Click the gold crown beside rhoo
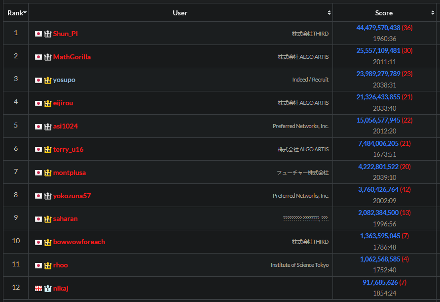 coord(48,265)
